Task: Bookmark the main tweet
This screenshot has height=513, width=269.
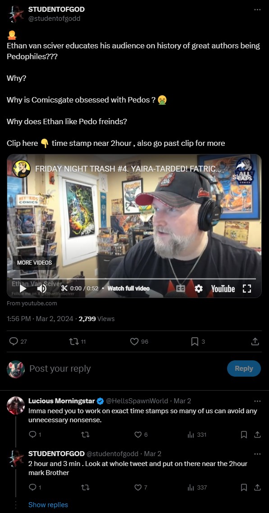Action: (198, 341)
